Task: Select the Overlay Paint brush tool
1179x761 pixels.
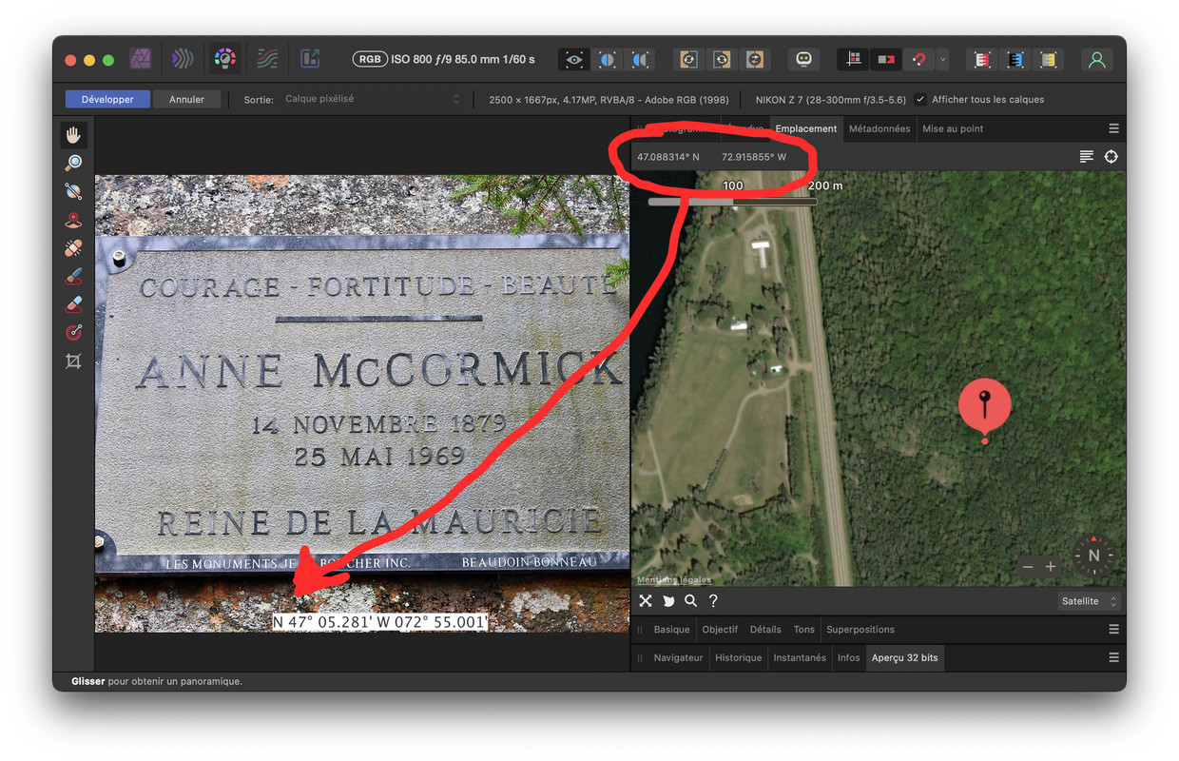Action: pyautogui.click(x=73, y=277)
